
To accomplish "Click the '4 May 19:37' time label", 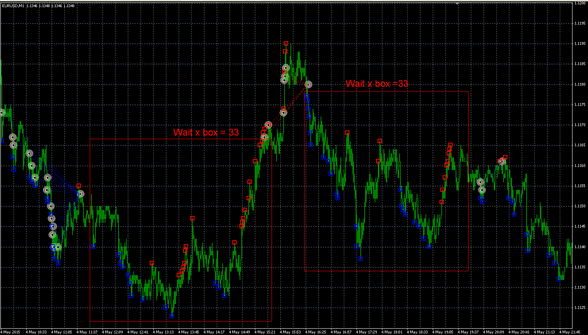I will [x=468, y=332].
